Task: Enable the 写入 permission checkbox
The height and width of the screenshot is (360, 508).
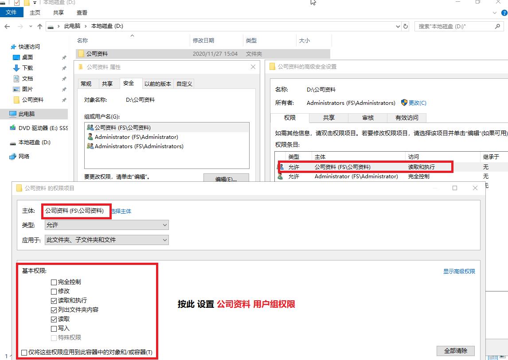Action: click(54, 328)
